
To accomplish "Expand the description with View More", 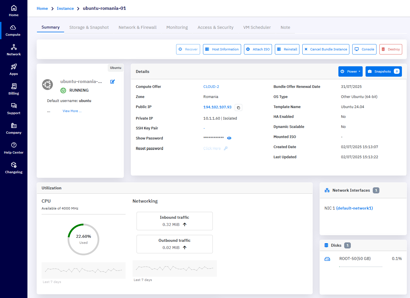I will (x=72, y=111).
